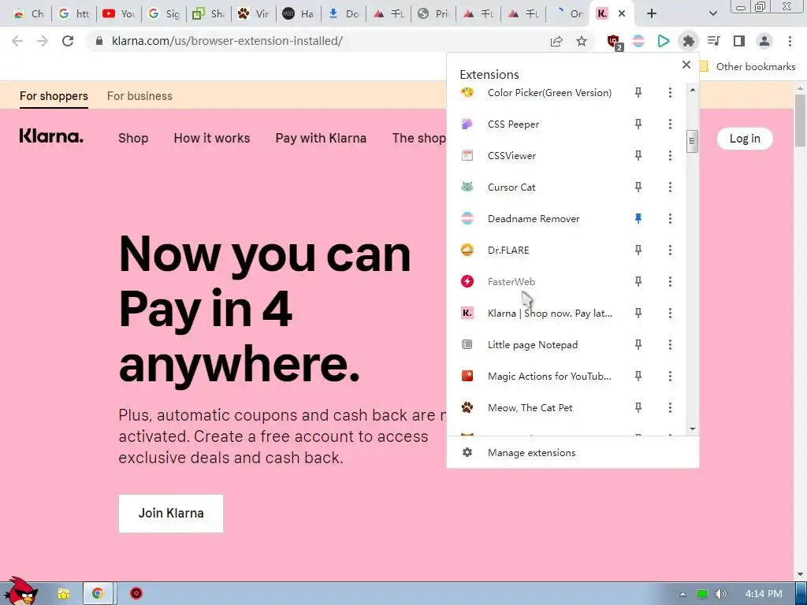Launch the Color Picker(Green Version) extension icon
The width and height of the screenshot is (807, 605).
click(467, 93)
